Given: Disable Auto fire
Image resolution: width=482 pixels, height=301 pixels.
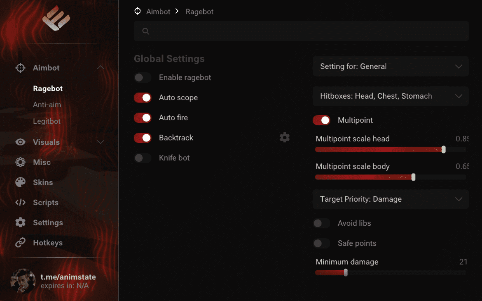Looking at the screenshot, I should point(142,118).
